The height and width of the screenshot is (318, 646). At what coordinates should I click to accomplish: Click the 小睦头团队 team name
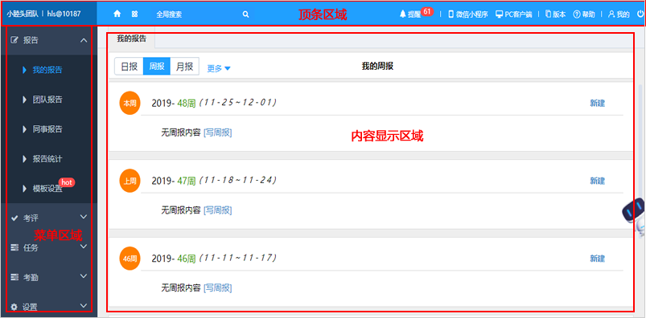point(23,14)
